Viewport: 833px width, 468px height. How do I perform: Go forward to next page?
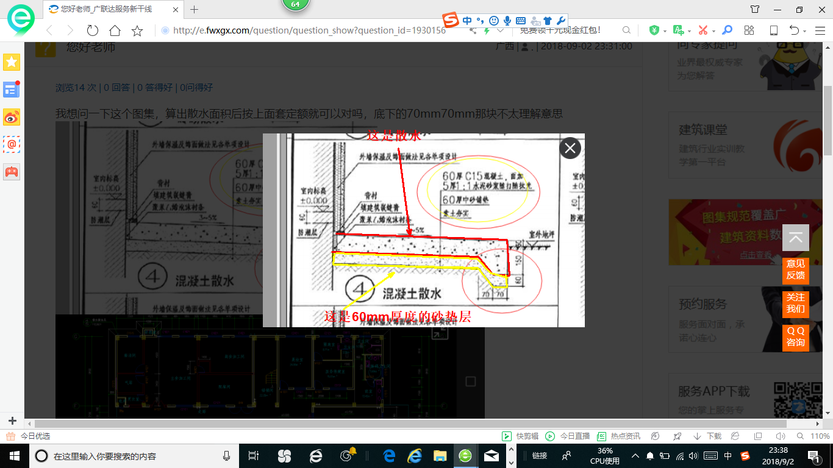coord(70,30)
